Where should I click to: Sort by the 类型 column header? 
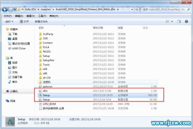121,28
